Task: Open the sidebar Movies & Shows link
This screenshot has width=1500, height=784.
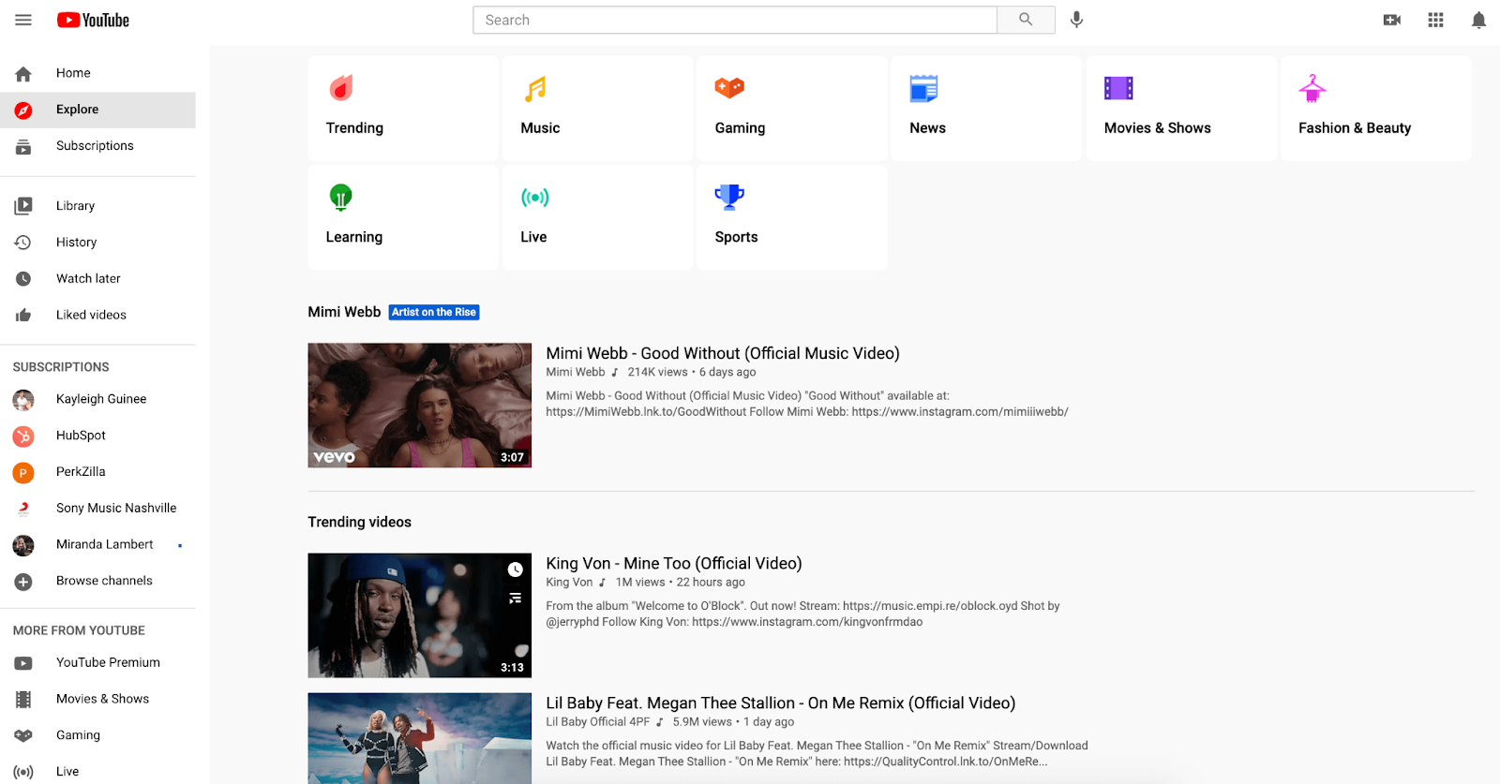Action: pos(97,700)
